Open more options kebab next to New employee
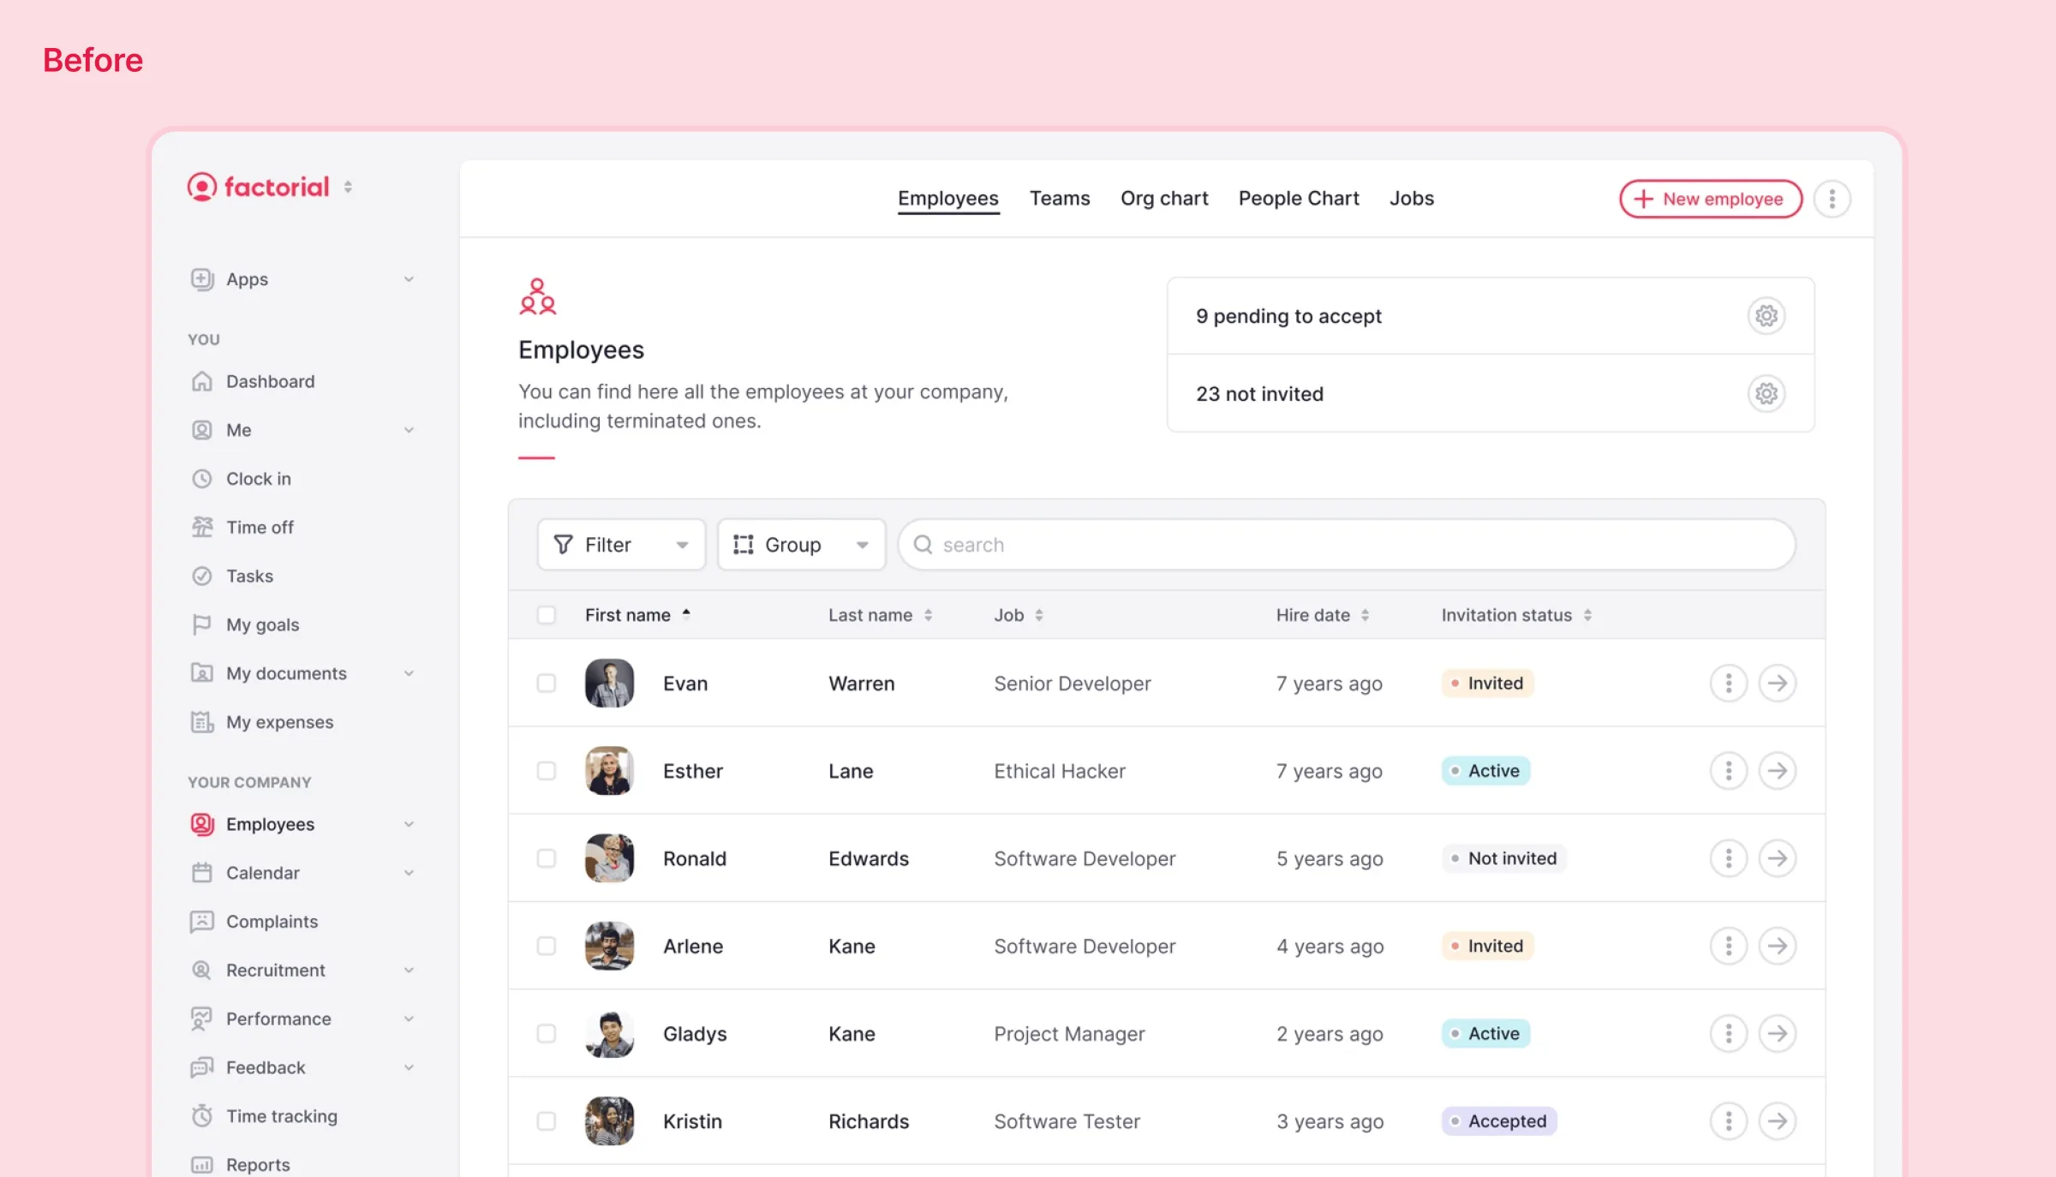 pos(1832,199)
